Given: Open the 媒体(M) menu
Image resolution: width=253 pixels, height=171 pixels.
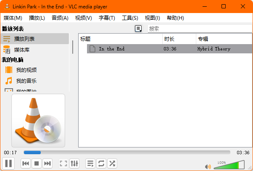Looking at the screenshot, I should (13, 18).
